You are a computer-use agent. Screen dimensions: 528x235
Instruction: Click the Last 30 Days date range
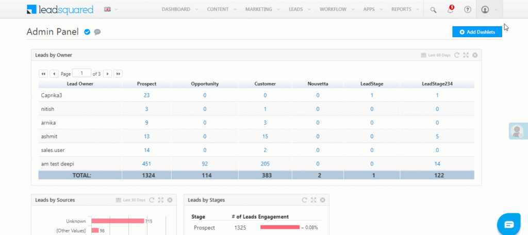[x=134, y=200]
